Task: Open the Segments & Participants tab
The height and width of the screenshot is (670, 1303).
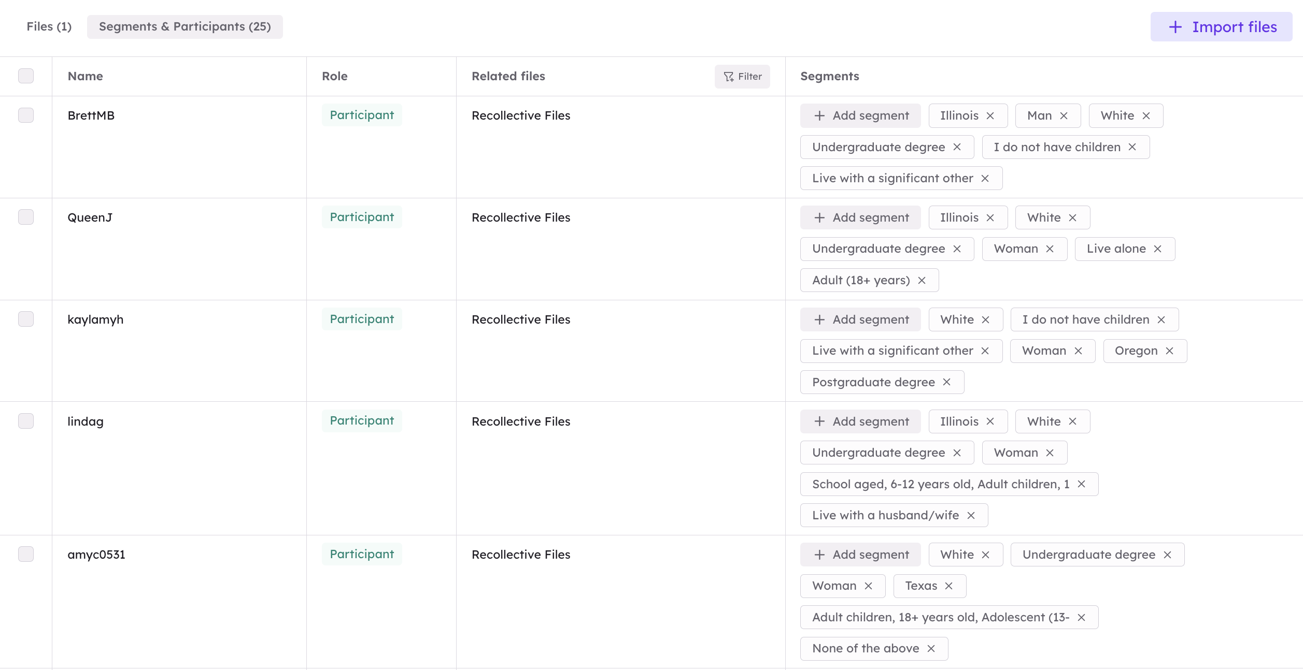Action: point(185,26)
